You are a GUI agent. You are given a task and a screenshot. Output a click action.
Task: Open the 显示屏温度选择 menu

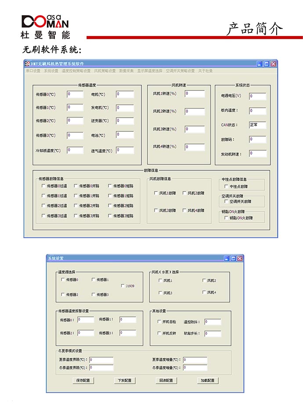(x=150, y=71)
